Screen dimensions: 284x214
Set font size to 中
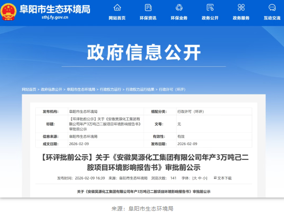pyautogui.click(x=200, y=178)
